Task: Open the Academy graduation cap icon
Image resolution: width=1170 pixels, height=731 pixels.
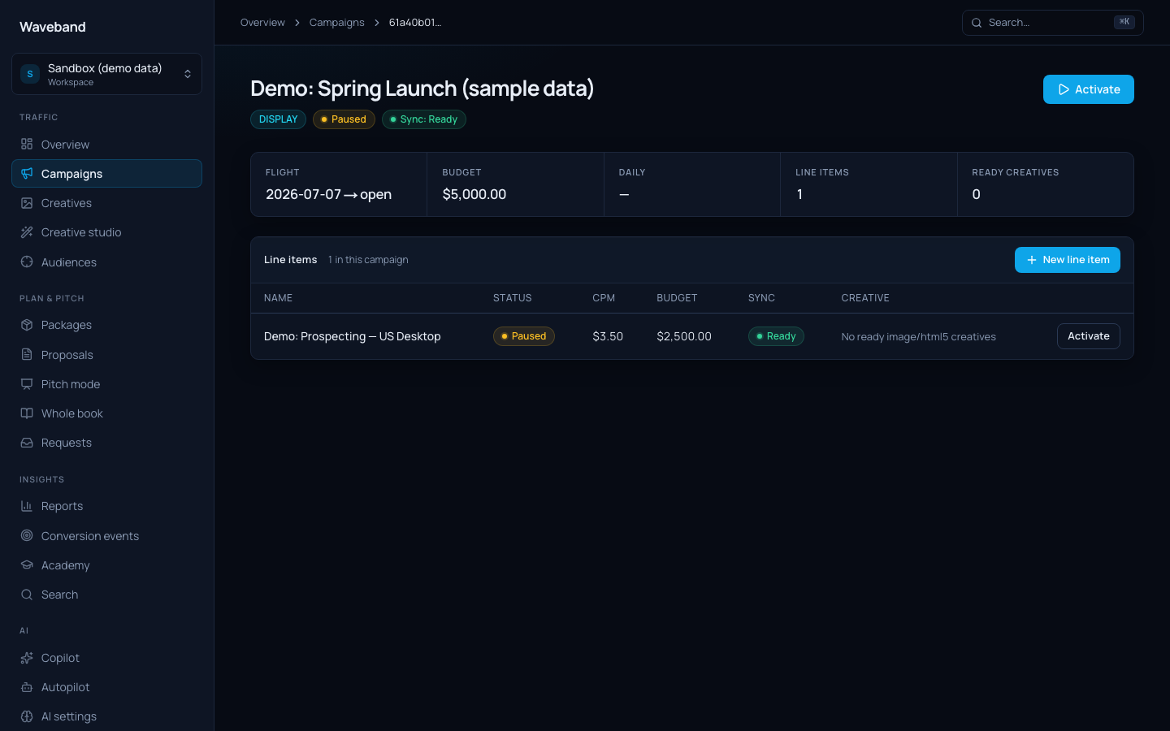Action: 27,565
